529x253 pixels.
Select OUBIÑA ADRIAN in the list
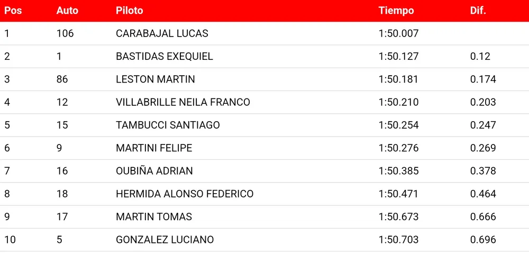(154, 171)
